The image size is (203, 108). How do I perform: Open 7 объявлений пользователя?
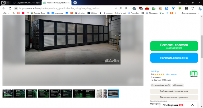pos(174,91)
